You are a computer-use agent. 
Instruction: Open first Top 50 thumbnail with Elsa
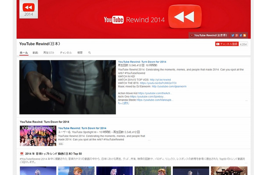click(38, 171)
